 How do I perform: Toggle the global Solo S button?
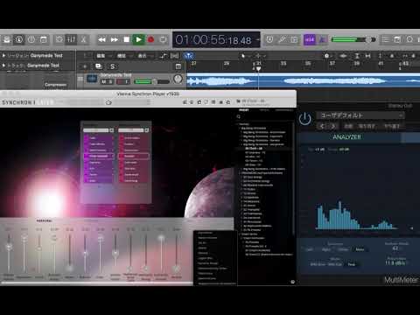[113, 66]
